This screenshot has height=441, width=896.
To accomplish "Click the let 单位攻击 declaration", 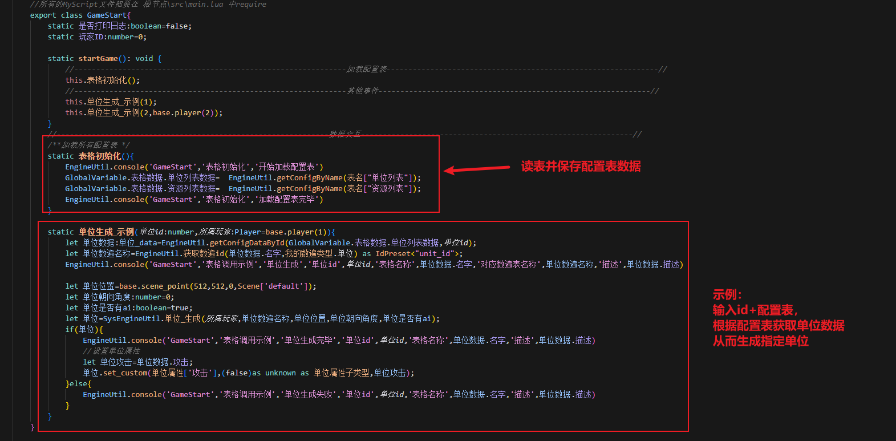I will 108,362.
